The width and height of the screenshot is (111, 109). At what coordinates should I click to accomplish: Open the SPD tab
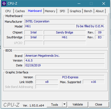(x=62, y=11)
